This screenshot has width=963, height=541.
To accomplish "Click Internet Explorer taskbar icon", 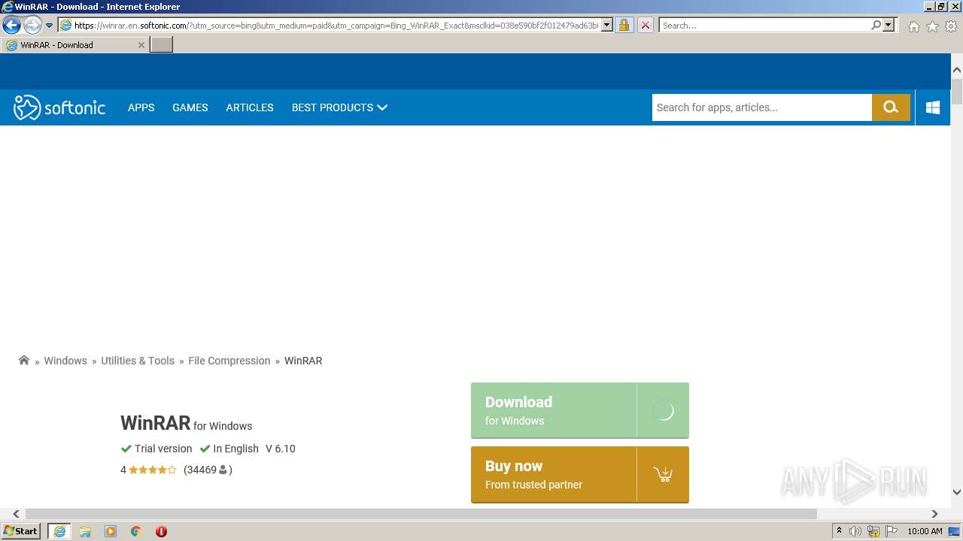I will (x=59, y=531).
